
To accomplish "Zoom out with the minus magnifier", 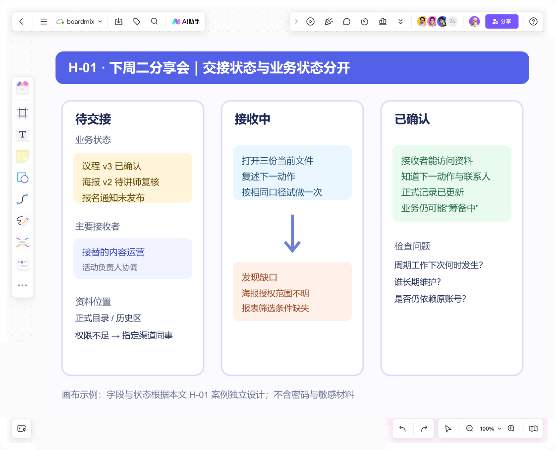I will click(469, 428).
